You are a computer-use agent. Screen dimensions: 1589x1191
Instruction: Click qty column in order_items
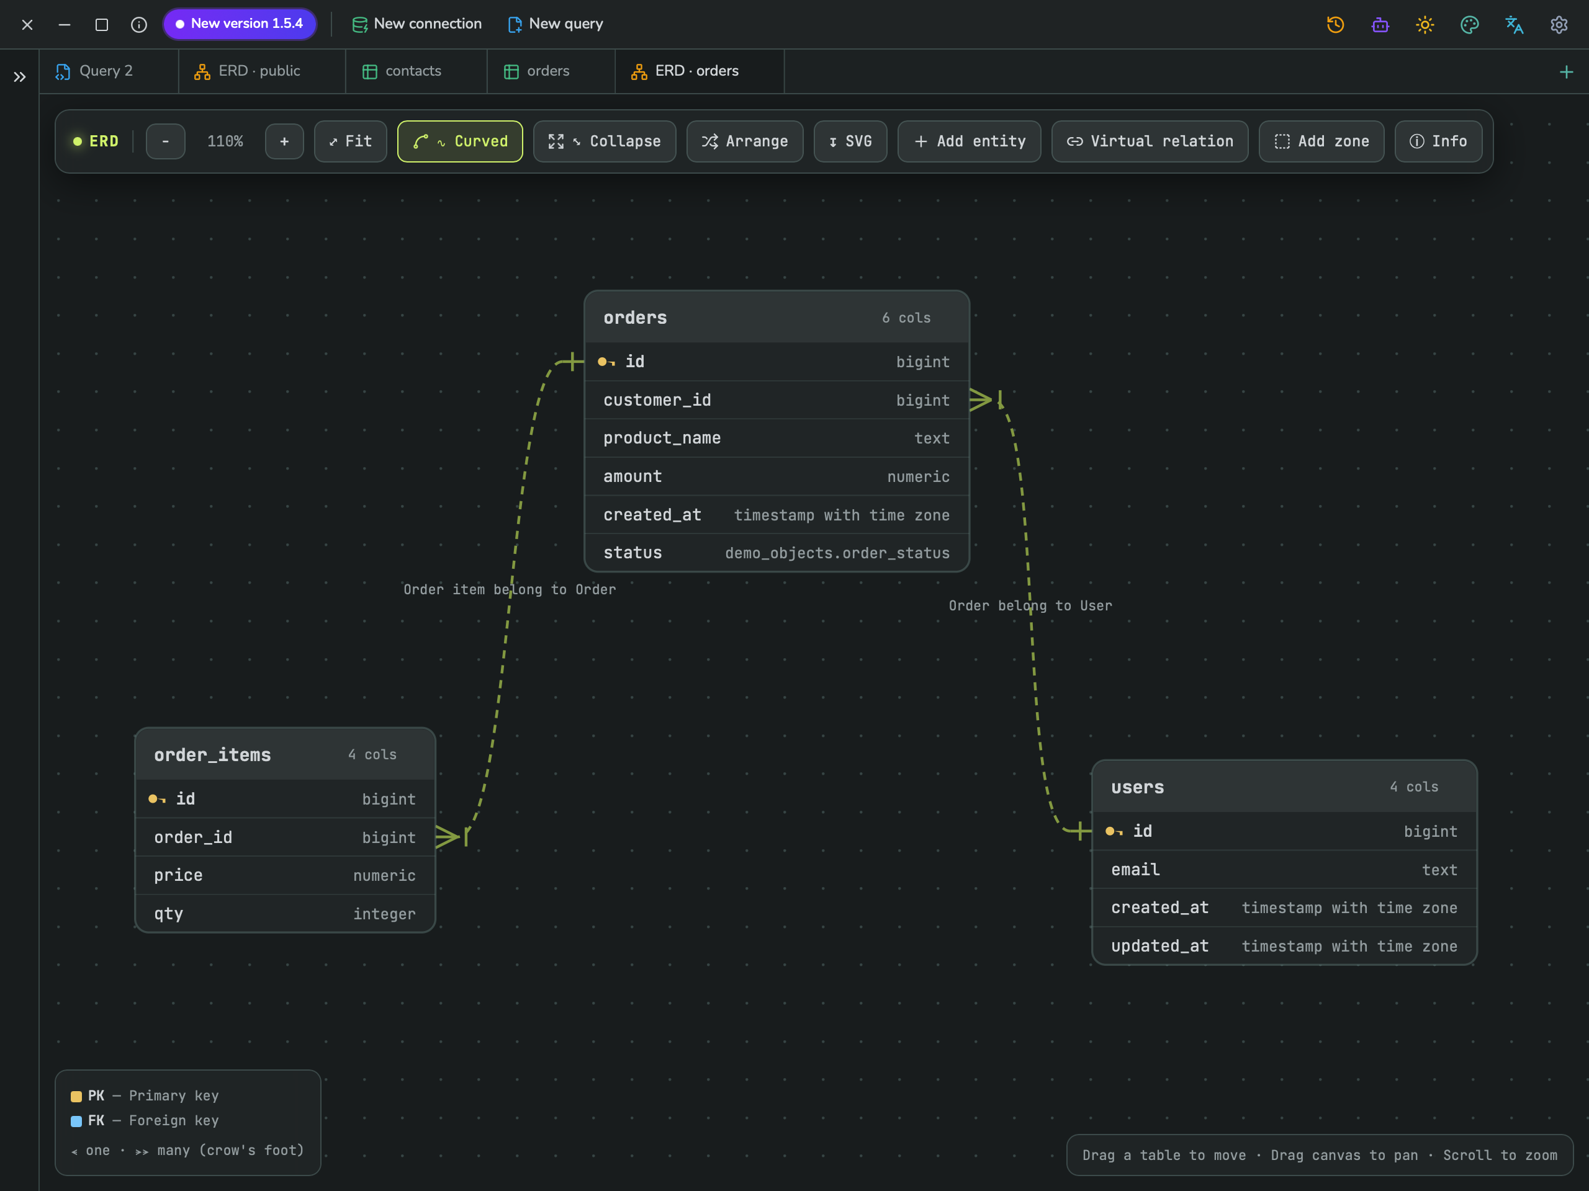coord(285,913)
